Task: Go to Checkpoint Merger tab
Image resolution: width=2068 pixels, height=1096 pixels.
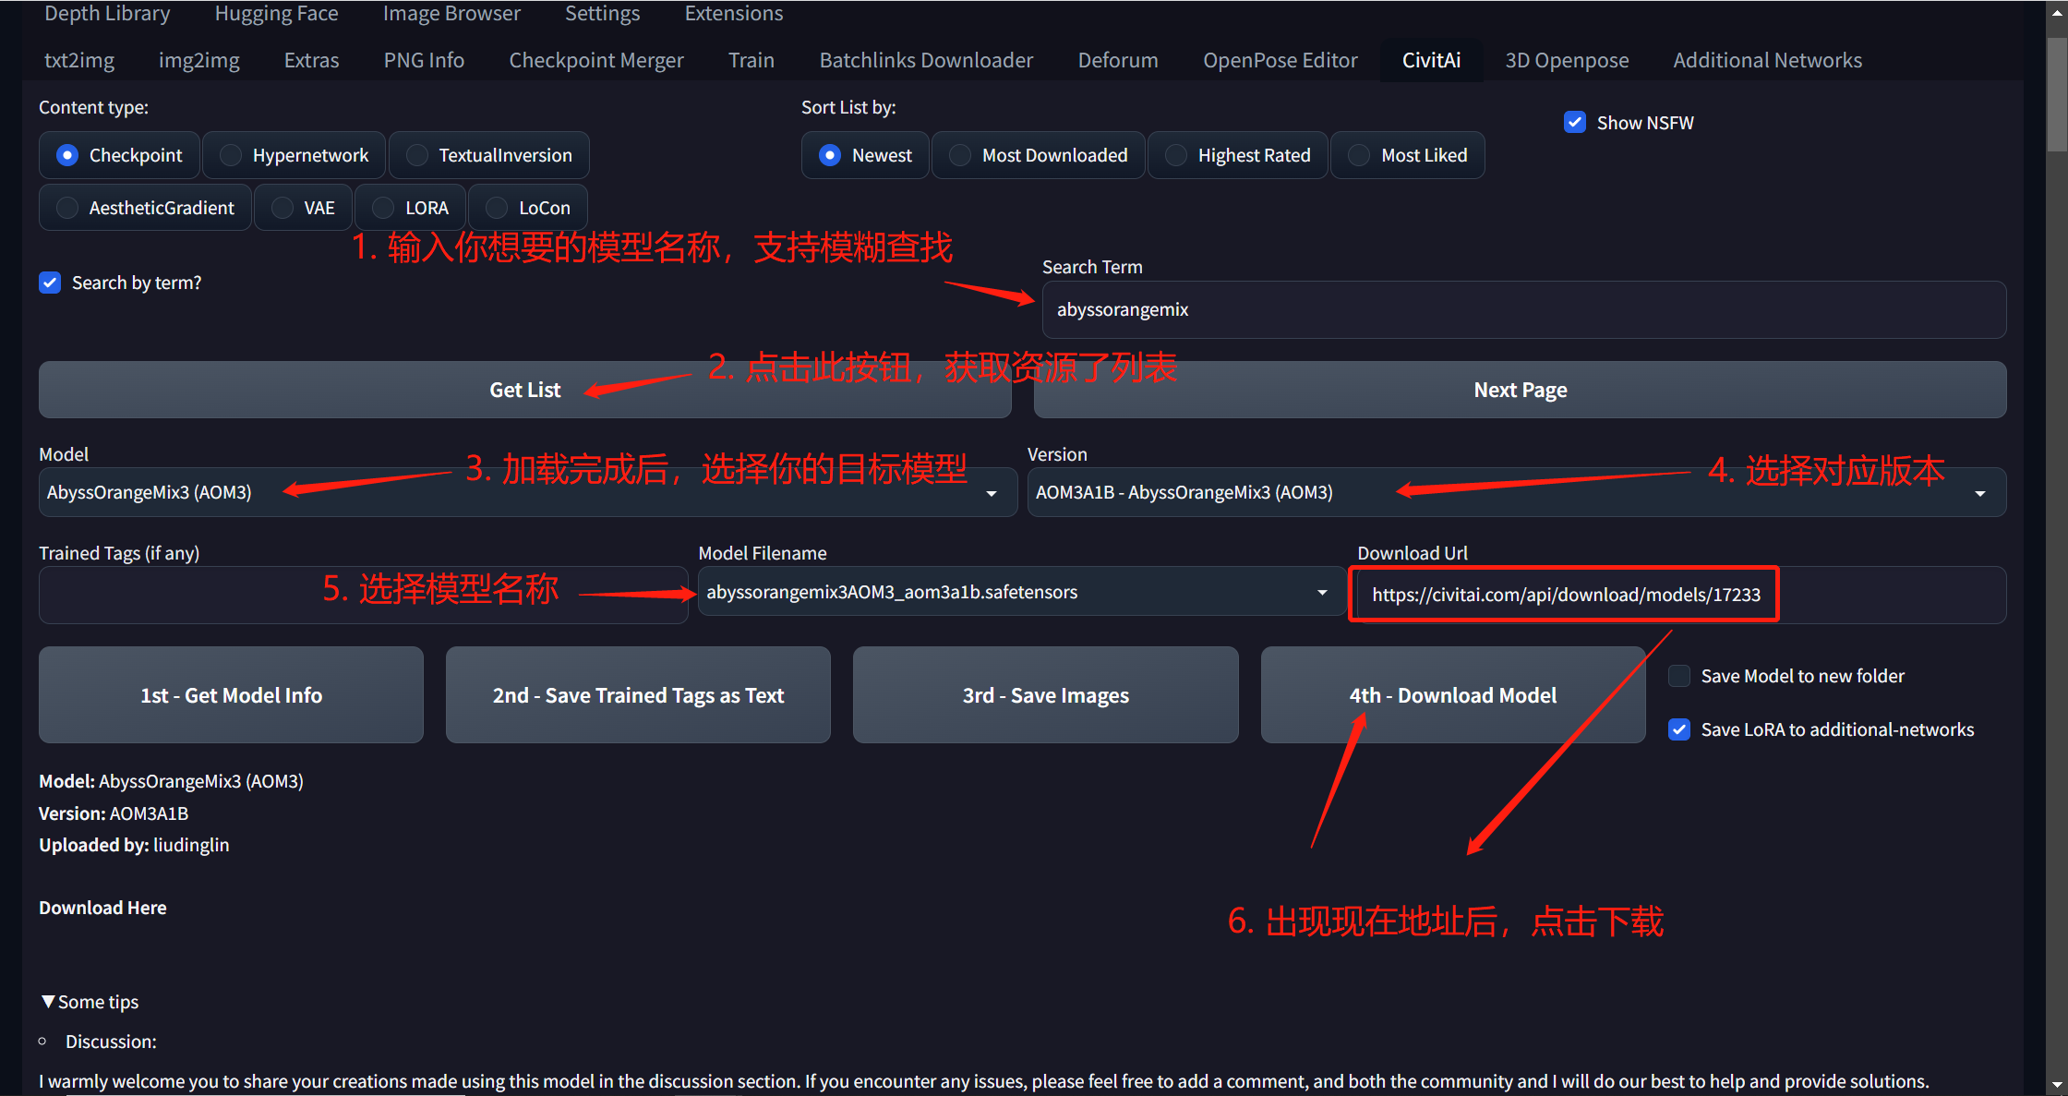Action: (x=595, y=61)
